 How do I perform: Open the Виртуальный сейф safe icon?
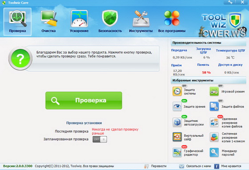pyautogui.click(x=177, y=137)
